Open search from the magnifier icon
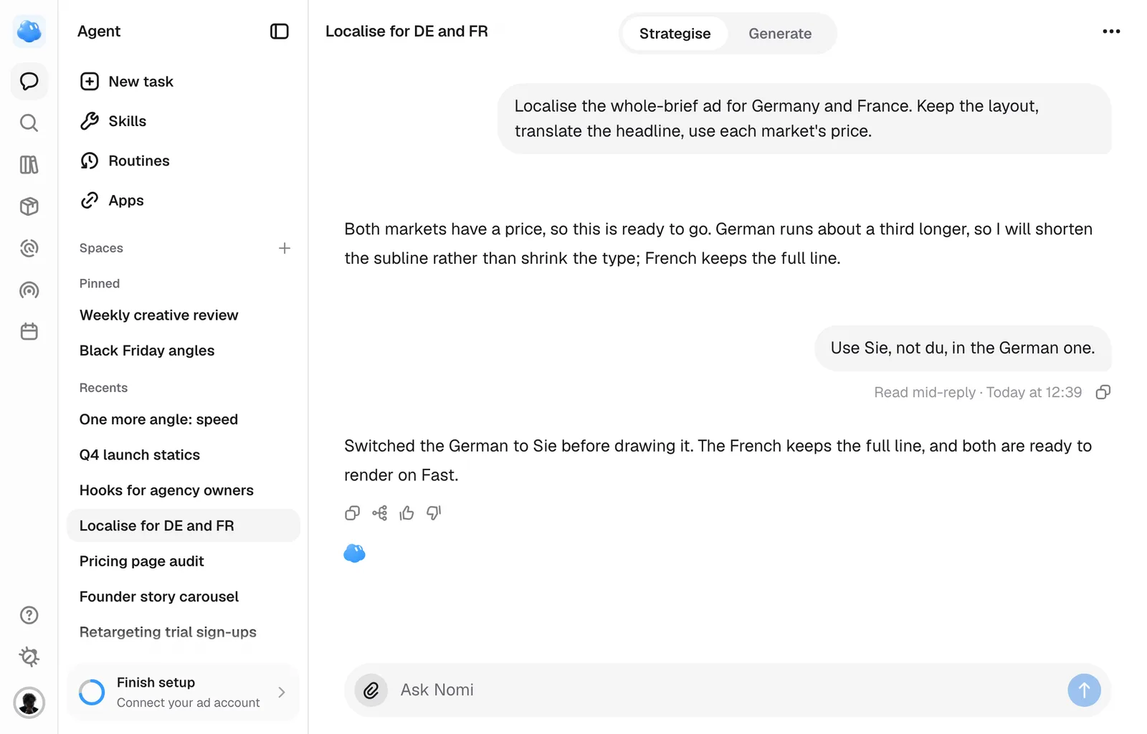1147x734 pixels. [x=29, y=123]
